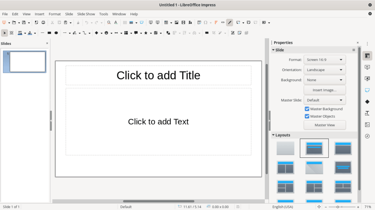
Task: Collapse the Layouts section
Action: [x=273, y=135]
